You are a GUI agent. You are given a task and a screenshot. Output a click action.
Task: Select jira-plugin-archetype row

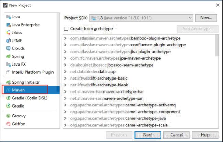[x=139, y=52]
